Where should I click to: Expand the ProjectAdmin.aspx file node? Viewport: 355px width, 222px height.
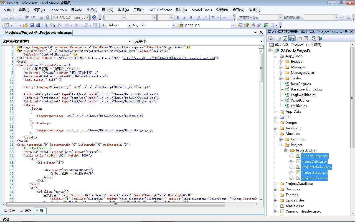tap(291, 167)
